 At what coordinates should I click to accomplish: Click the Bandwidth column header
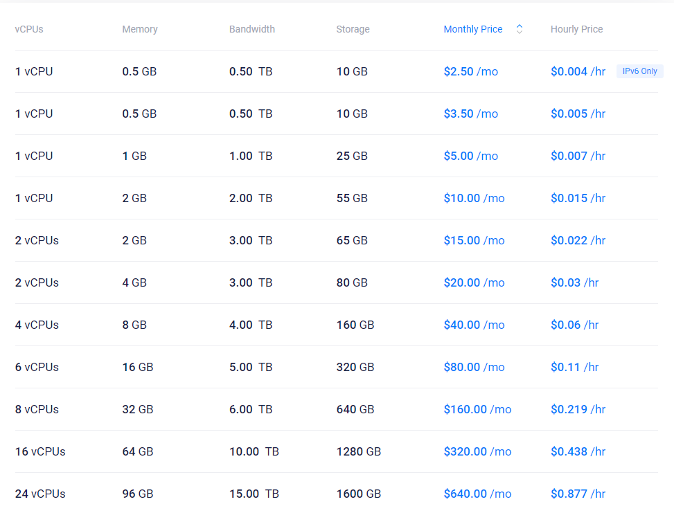(252, 29)
